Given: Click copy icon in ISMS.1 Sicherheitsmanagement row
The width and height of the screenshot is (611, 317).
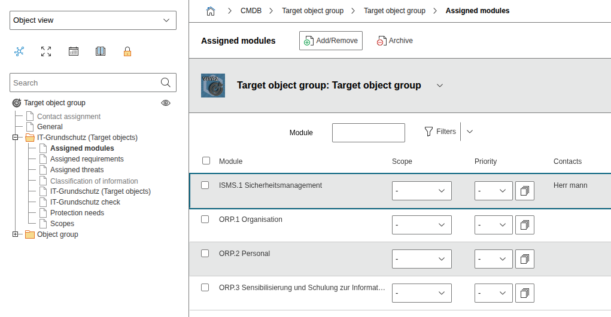Looking at the screenshot, I should (x=524, y=191).
